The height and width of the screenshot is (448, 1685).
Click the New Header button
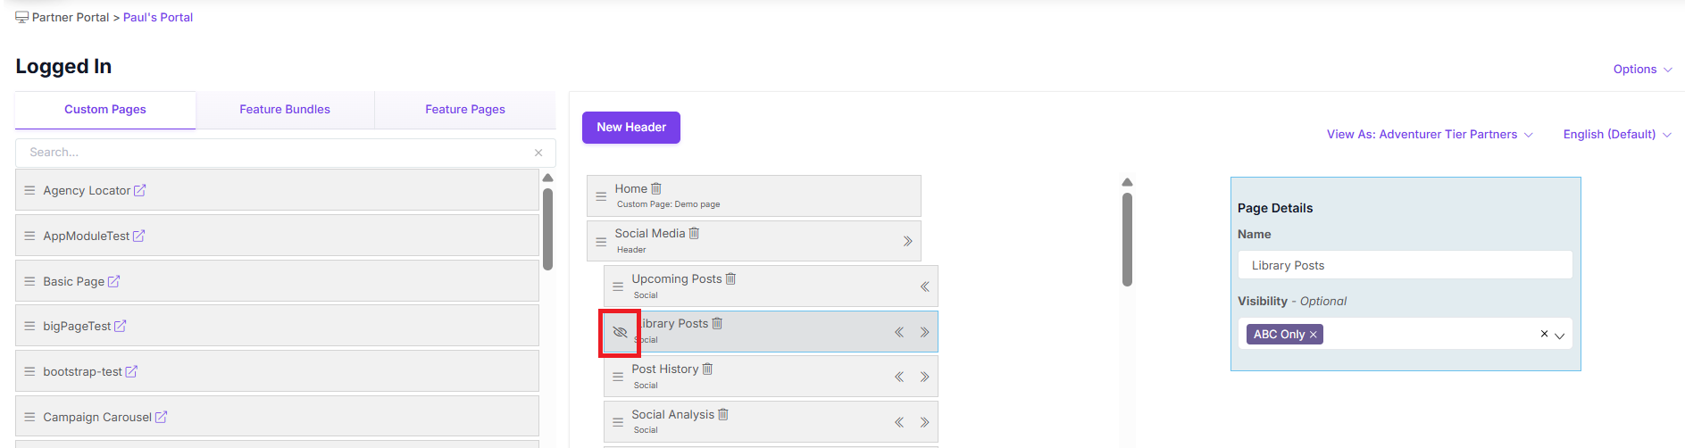click(x=631, y=127)
